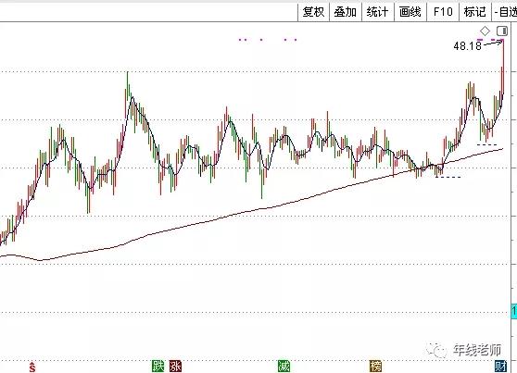Open the 复权 adjustment menu
The width and height of the screenshot is (517, 373).
pos(313,12)
